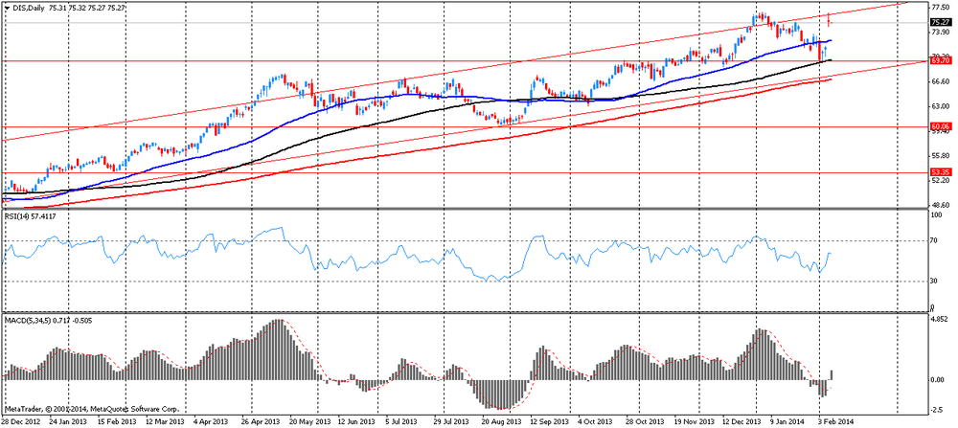Click the 70 level on RSI scale
The width and height of the screenshot is (958, 428).
(x=935, y=241)
